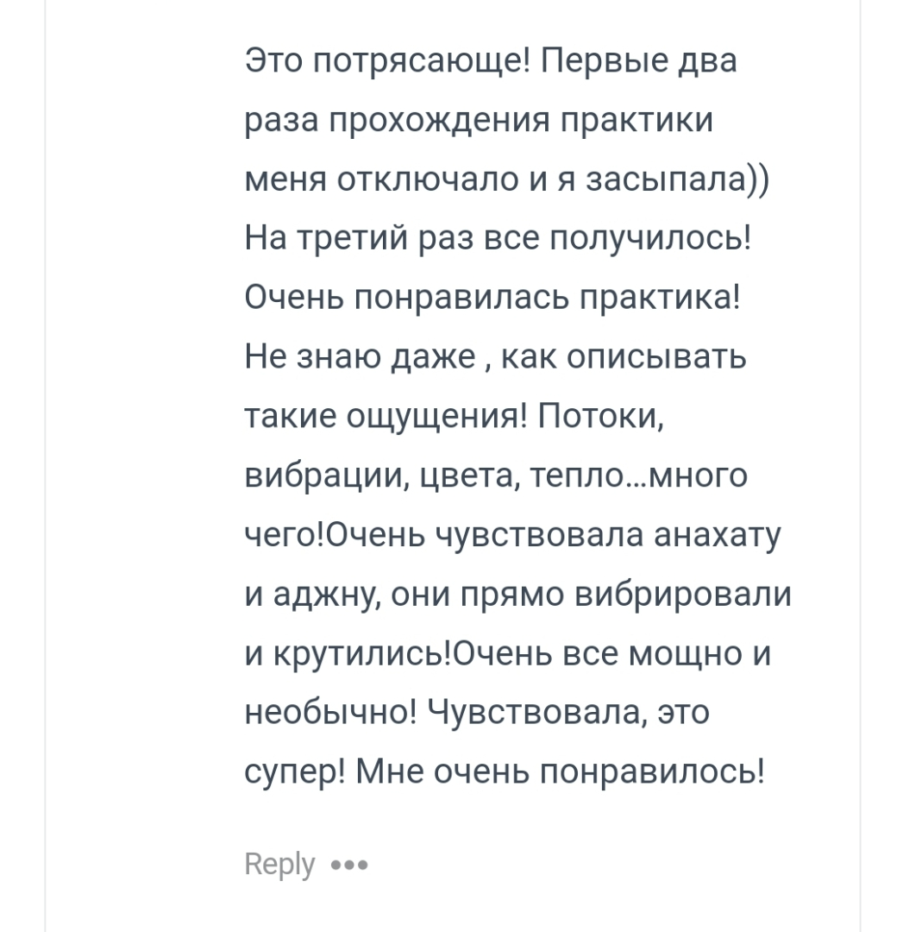This screenshot has width=903, height=932.
Task: Click the word "аджну" in the comment
Action: [x=328, y=595]
